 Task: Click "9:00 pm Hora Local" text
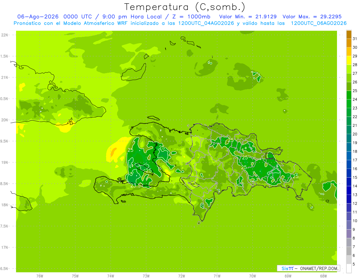(x=132, y=17)
